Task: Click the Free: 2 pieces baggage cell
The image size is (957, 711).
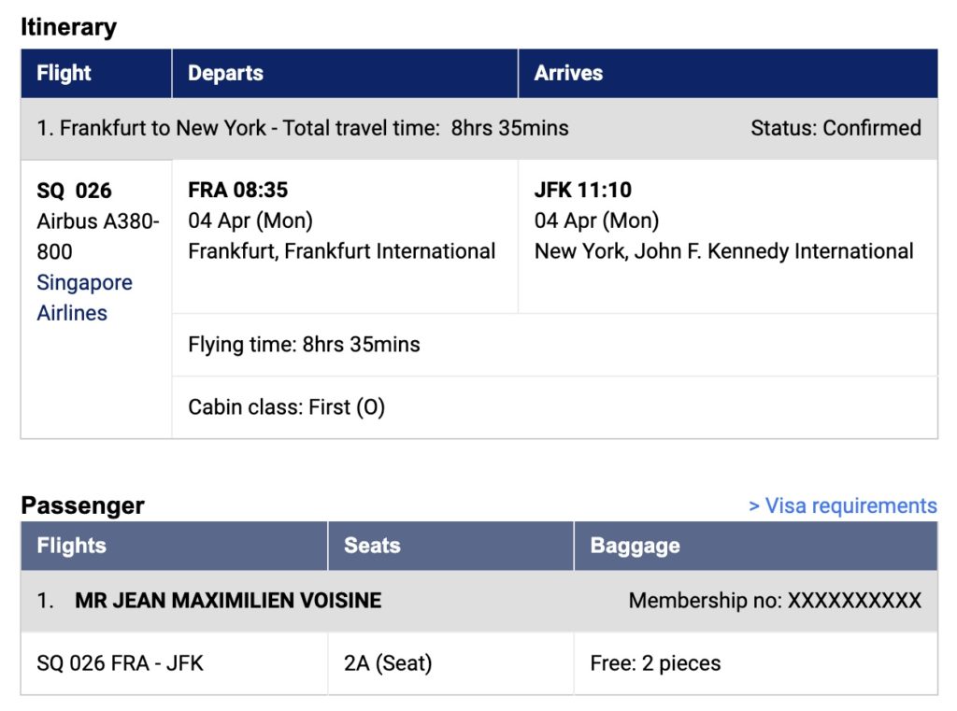Action: [x=655, y=663]
